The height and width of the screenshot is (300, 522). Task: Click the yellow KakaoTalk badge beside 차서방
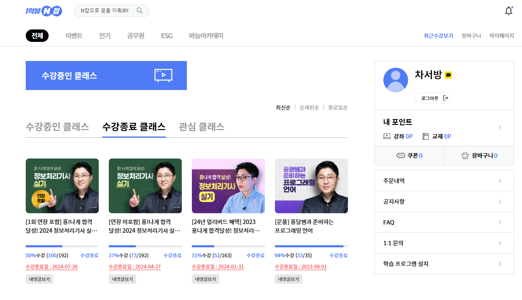448,75
